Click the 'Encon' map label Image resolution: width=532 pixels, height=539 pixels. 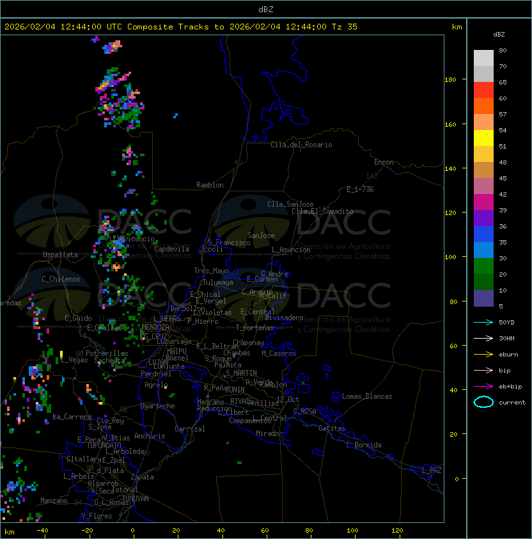tap(384, 162)
